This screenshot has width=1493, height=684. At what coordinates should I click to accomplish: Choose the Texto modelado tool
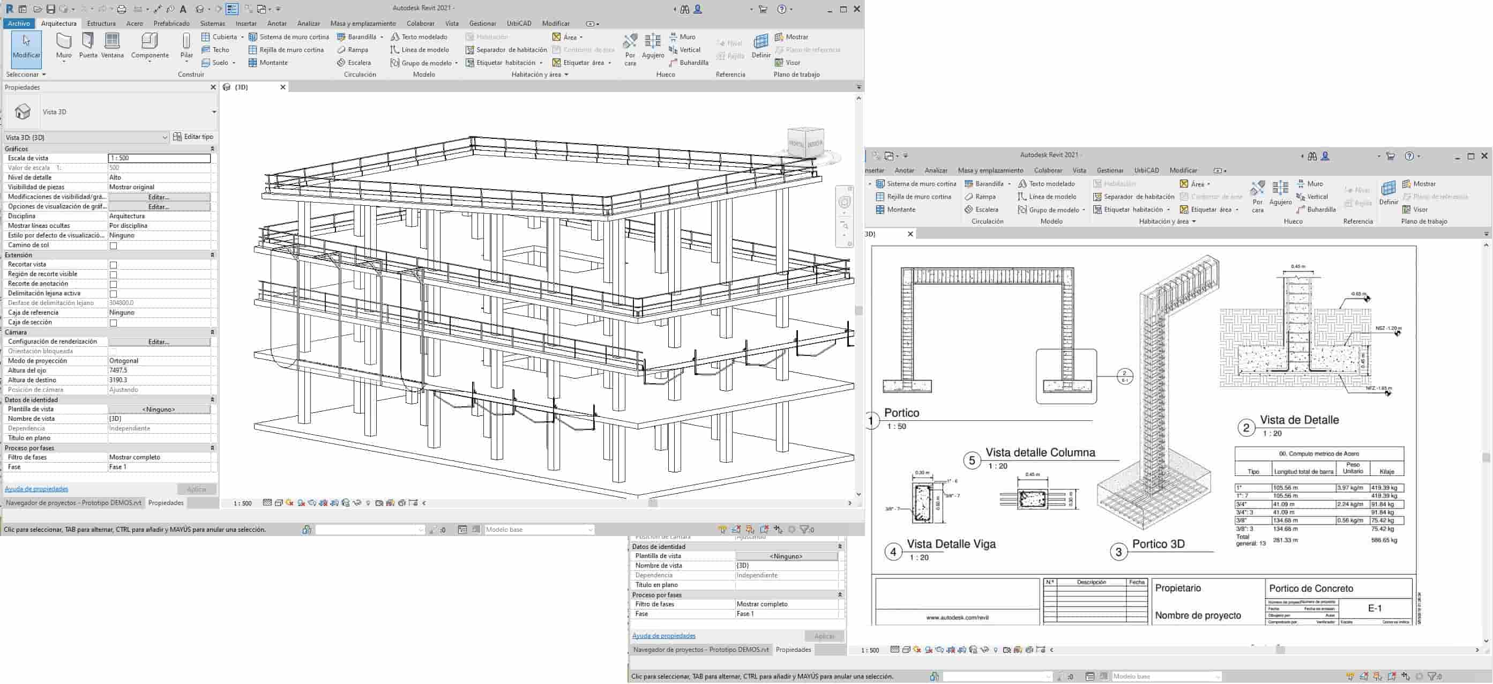click(x=419, y=36)
